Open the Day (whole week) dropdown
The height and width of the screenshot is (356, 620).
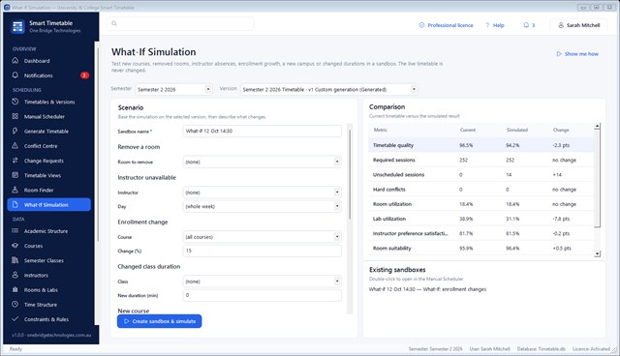pos(263,206)
